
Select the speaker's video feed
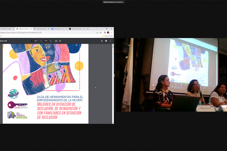[x=171, y=75]
